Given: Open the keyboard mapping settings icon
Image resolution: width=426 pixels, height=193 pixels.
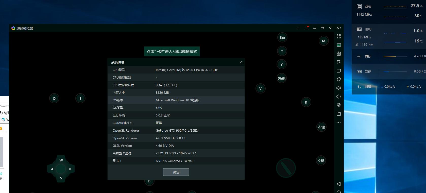Looking at the screenshot, I should [x=339, y=45].
